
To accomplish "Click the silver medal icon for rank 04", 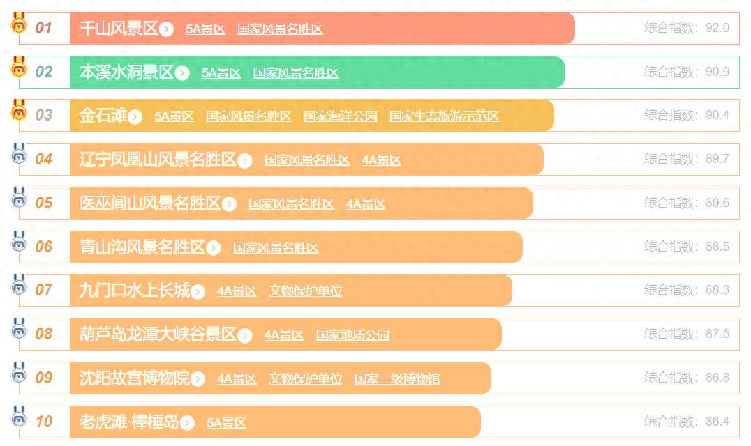I will pos(18,155).
